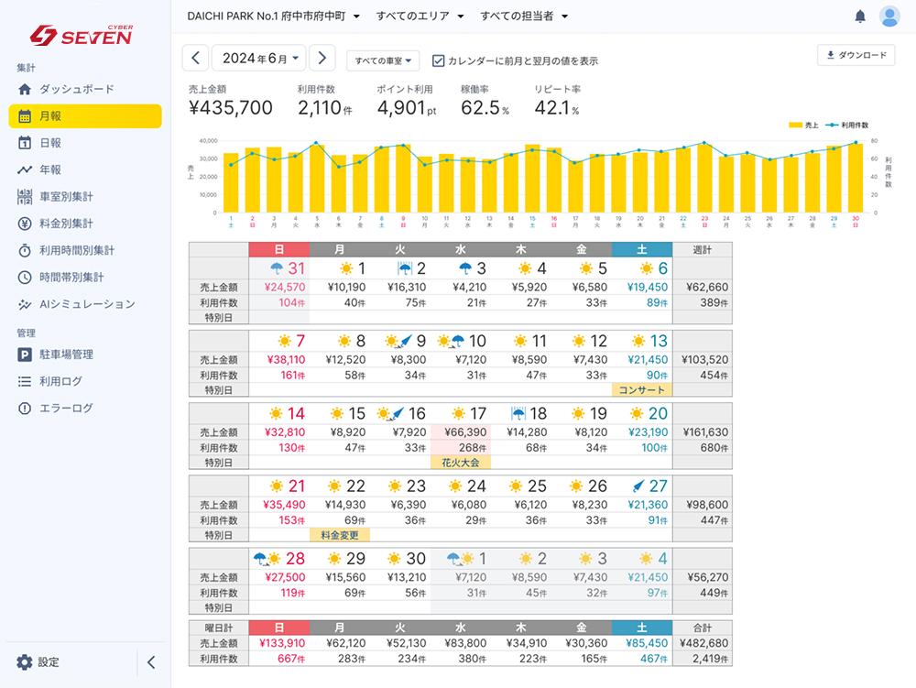Select the 2024年6月 month picker
Screen dimensions: 916x688
click(x=259, y=59)
